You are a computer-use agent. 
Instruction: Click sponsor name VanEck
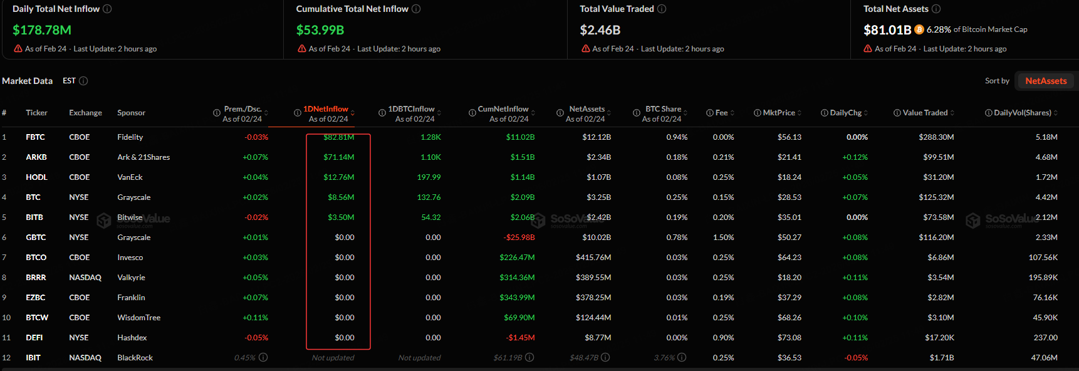click(x=130, y=177)
